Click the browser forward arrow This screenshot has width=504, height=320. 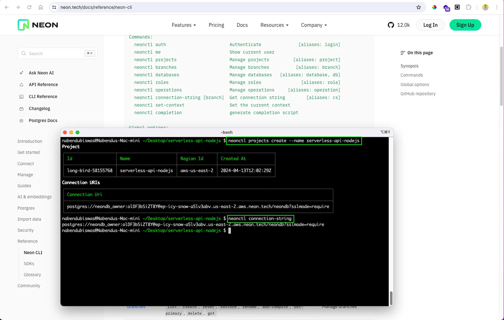(18, 7)
